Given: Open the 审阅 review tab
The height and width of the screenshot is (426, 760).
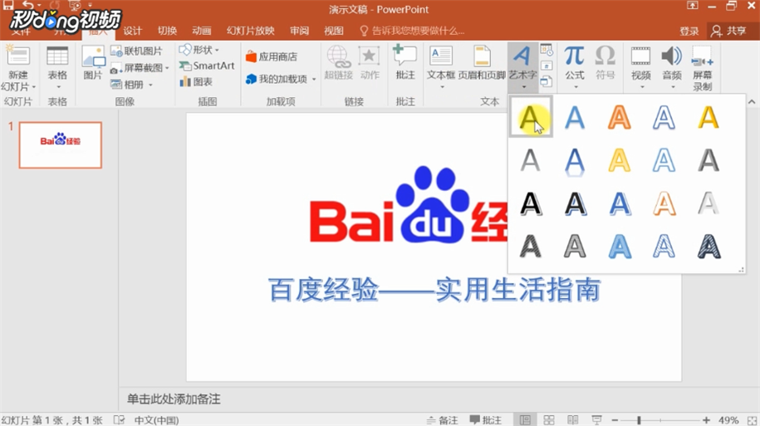Looking at the screenshot, I should pyautogui.click(x=299, y=31).
